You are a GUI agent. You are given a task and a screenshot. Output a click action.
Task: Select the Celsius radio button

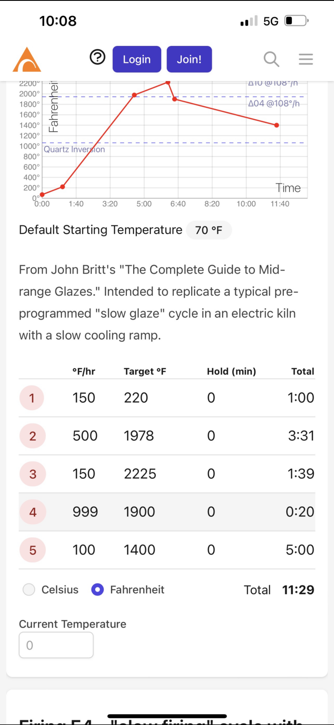tap(29, 590)
